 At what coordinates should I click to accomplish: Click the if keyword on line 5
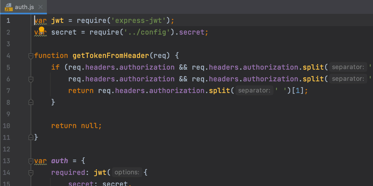coord(55,67)
